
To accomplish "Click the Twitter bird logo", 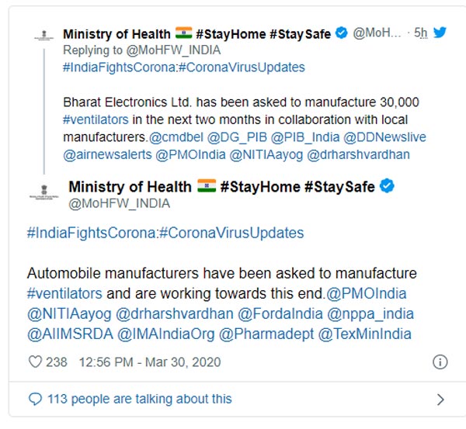I will (x=440, y=32).
